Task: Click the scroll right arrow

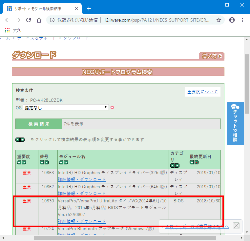Action: pos(241,238)
